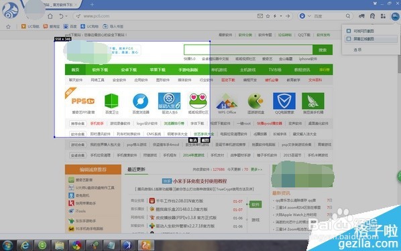Click the magnifier search icon

348,16
